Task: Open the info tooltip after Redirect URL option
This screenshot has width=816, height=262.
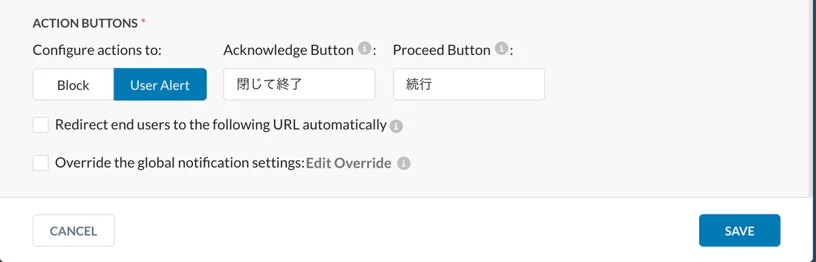Action: pos(396,126)
